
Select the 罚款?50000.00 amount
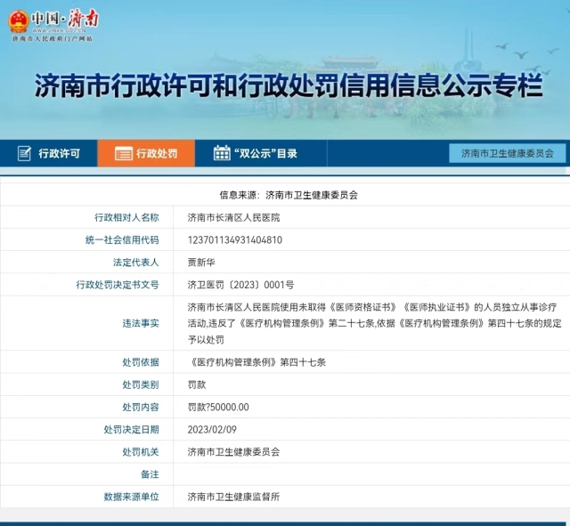click(x=218, y=408)
